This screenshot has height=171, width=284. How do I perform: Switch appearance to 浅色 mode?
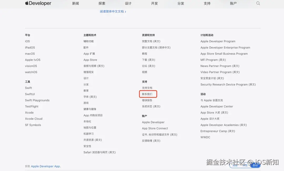[235, 165]
